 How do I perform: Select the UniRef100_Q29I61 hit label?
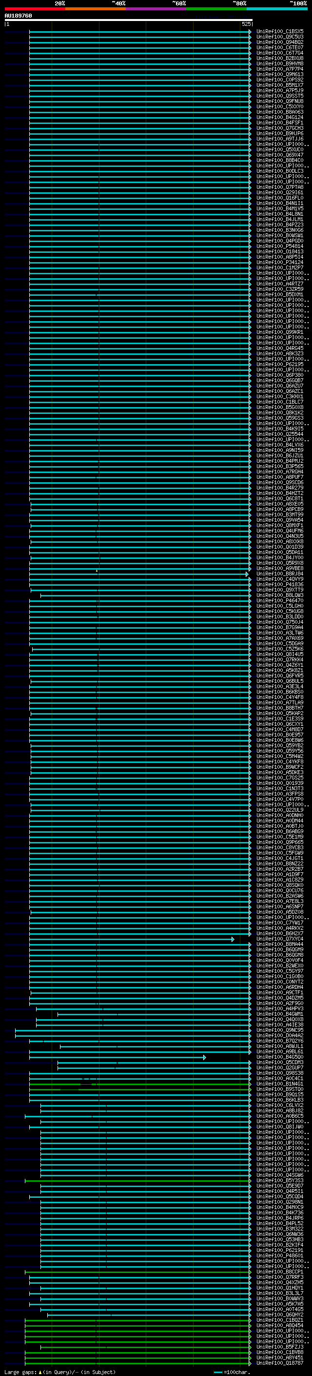point(279,192)
